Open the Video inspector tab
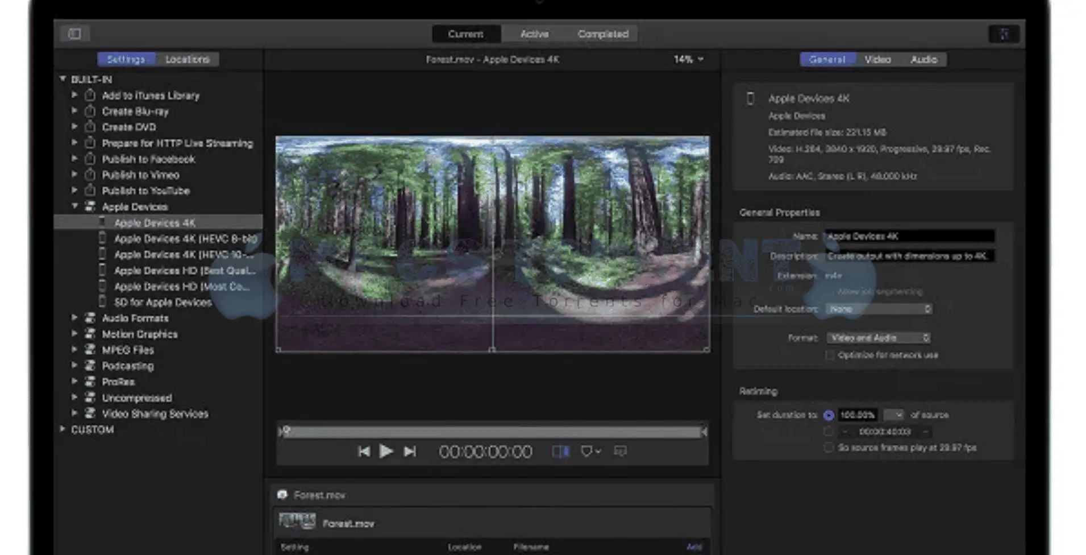Screen dimensions: 1086x555 point(877,59)
